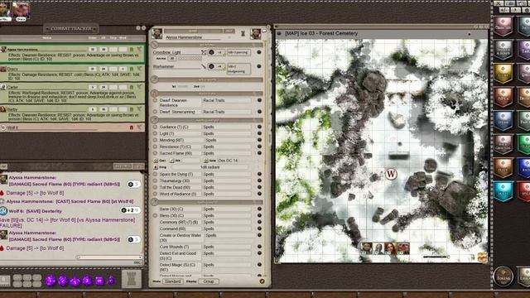The width and height of the screenshot is (530, 298).
Task: Expand details dot for Command (60)
Action: coord(259,228)
